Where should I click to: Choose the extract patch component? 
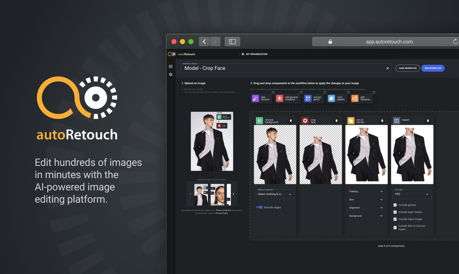(313, 98)
